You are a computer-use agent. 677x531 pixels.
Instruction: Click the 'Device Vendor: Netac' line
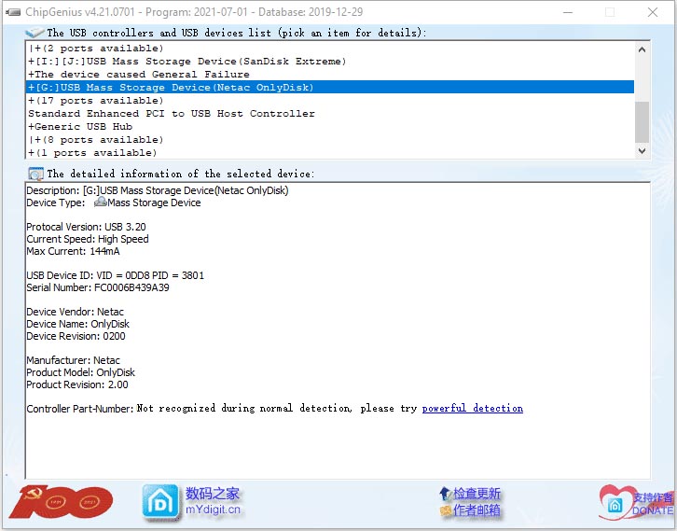click(75, 312)
